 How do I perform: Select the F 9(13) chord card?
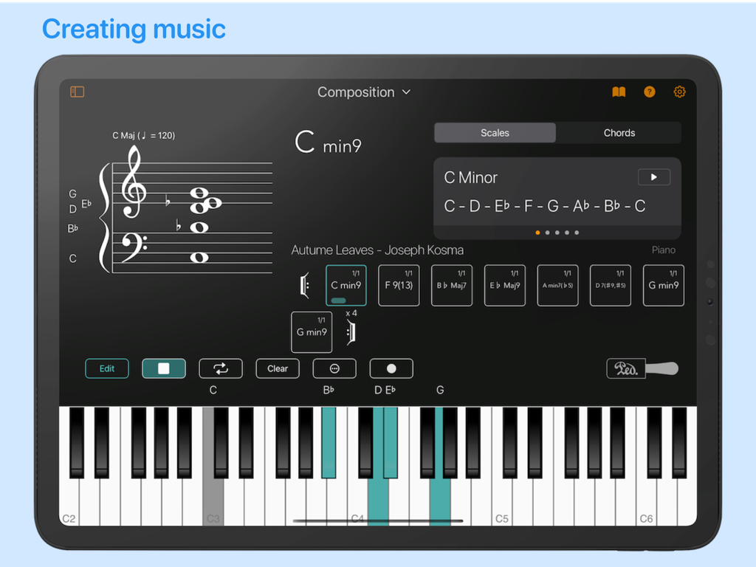[x=399, y=285]
